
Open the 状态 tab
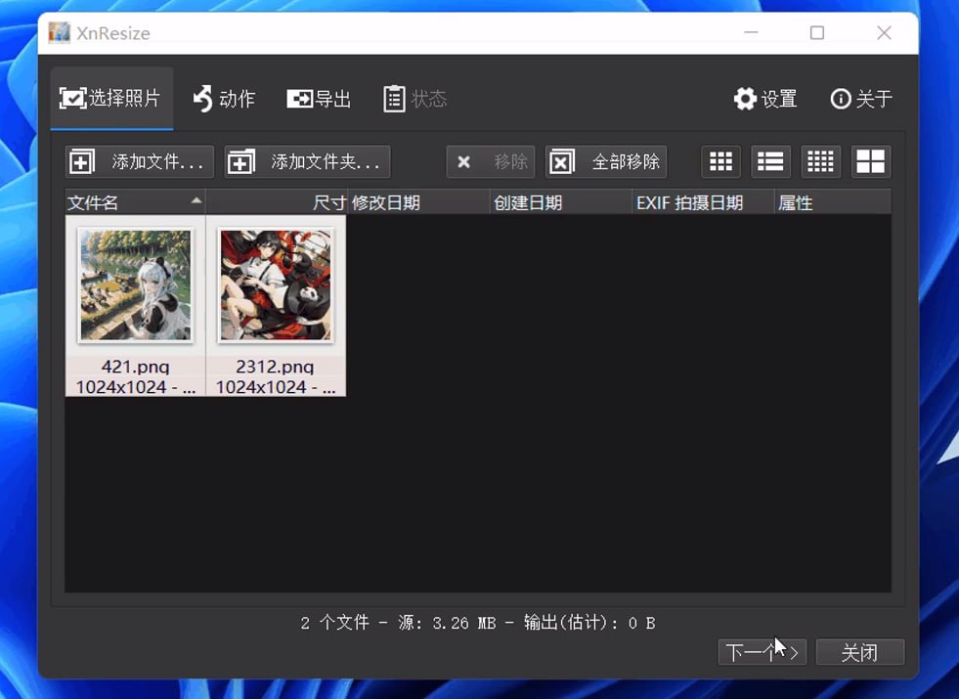415,99
